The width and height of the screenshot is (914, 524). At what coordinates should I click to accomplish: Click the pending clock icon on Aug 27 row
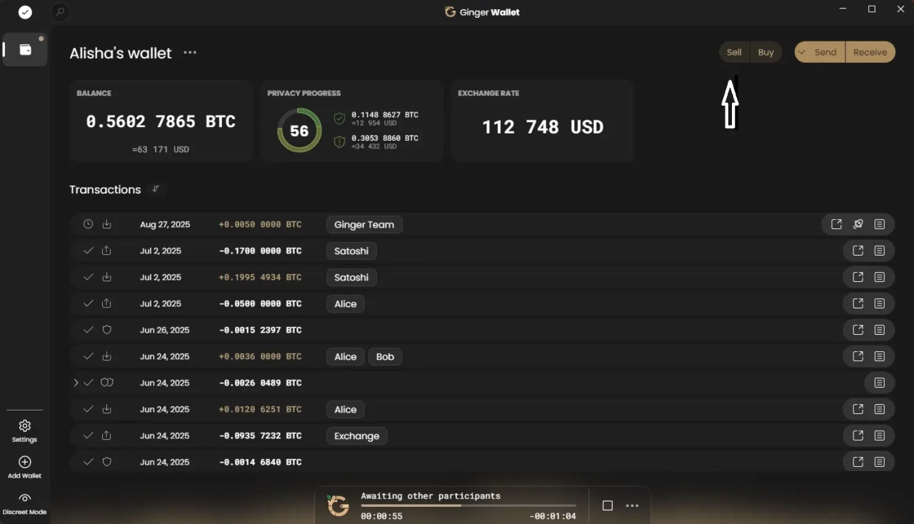[x=88, y=224]
